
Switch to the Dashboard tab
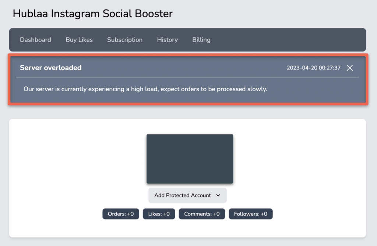tap(35, 40)
